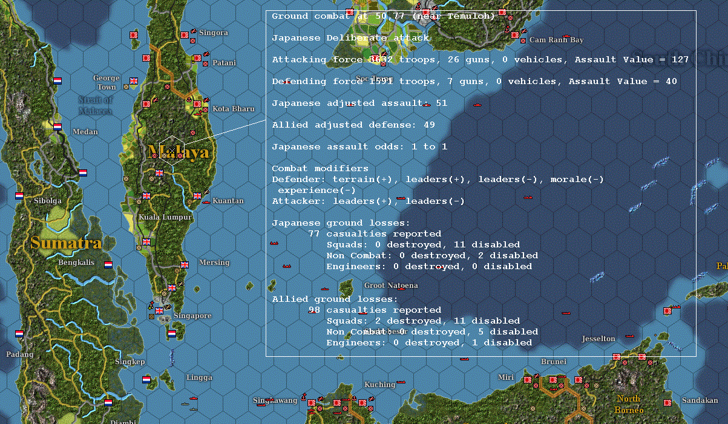Viewport: 728px width, 424px height.
Task: Select the British flag at Singapore base
Action: [159, 310]
